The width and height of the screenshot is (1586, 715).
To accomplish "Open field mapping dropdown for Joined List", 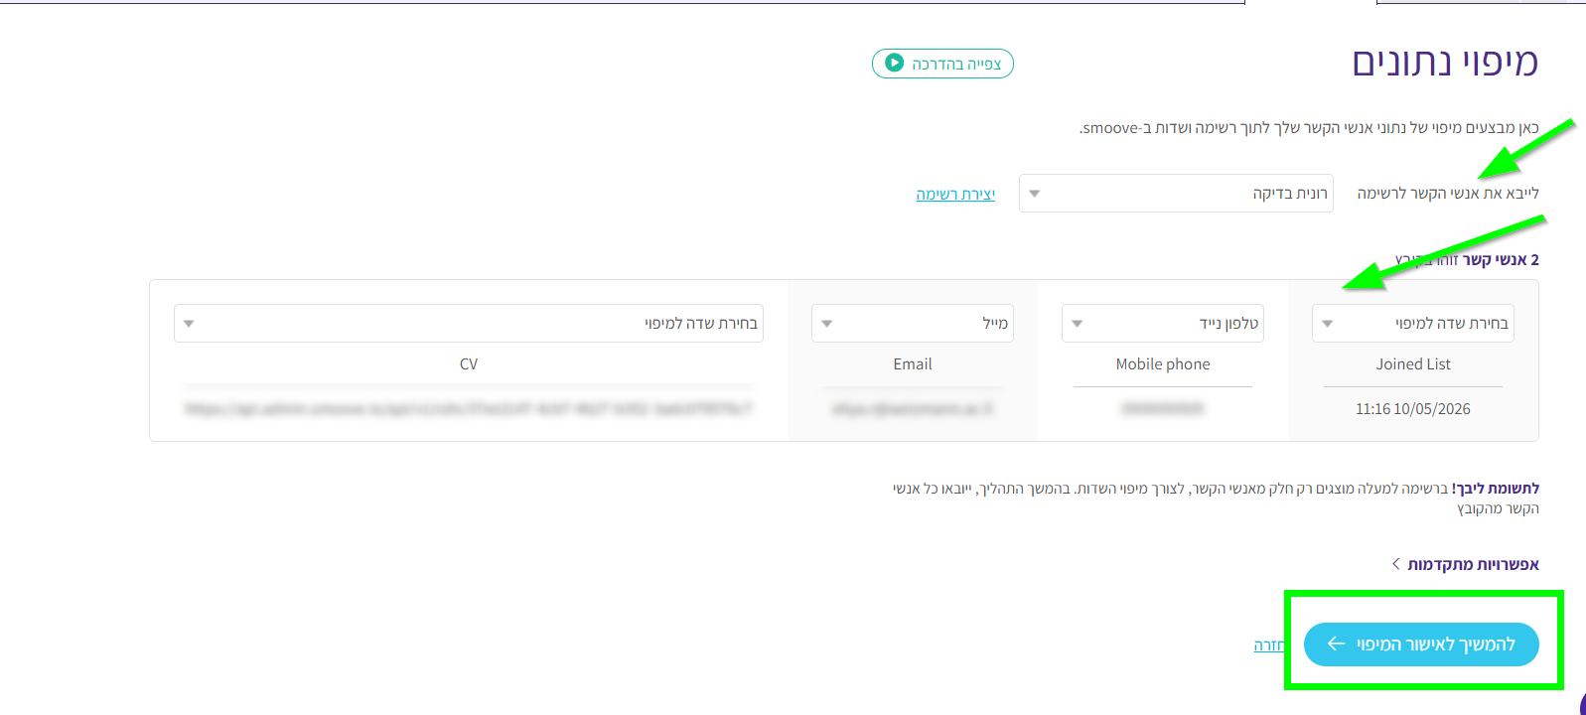I will tap(1412, 323).
